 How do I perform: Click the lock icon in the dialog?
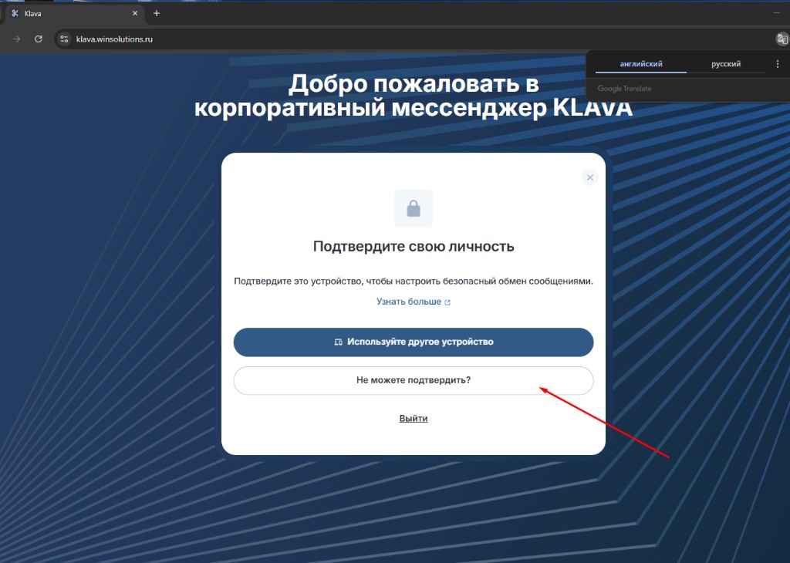(414, 208)
